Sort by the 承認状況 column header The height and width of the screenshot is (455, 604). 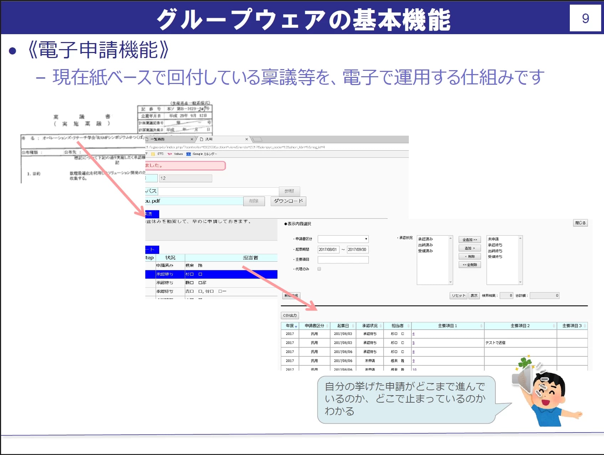pos(370,326)
